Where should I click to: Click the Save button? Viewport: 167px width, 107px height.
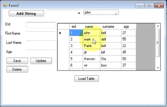(x=17, y=61)
